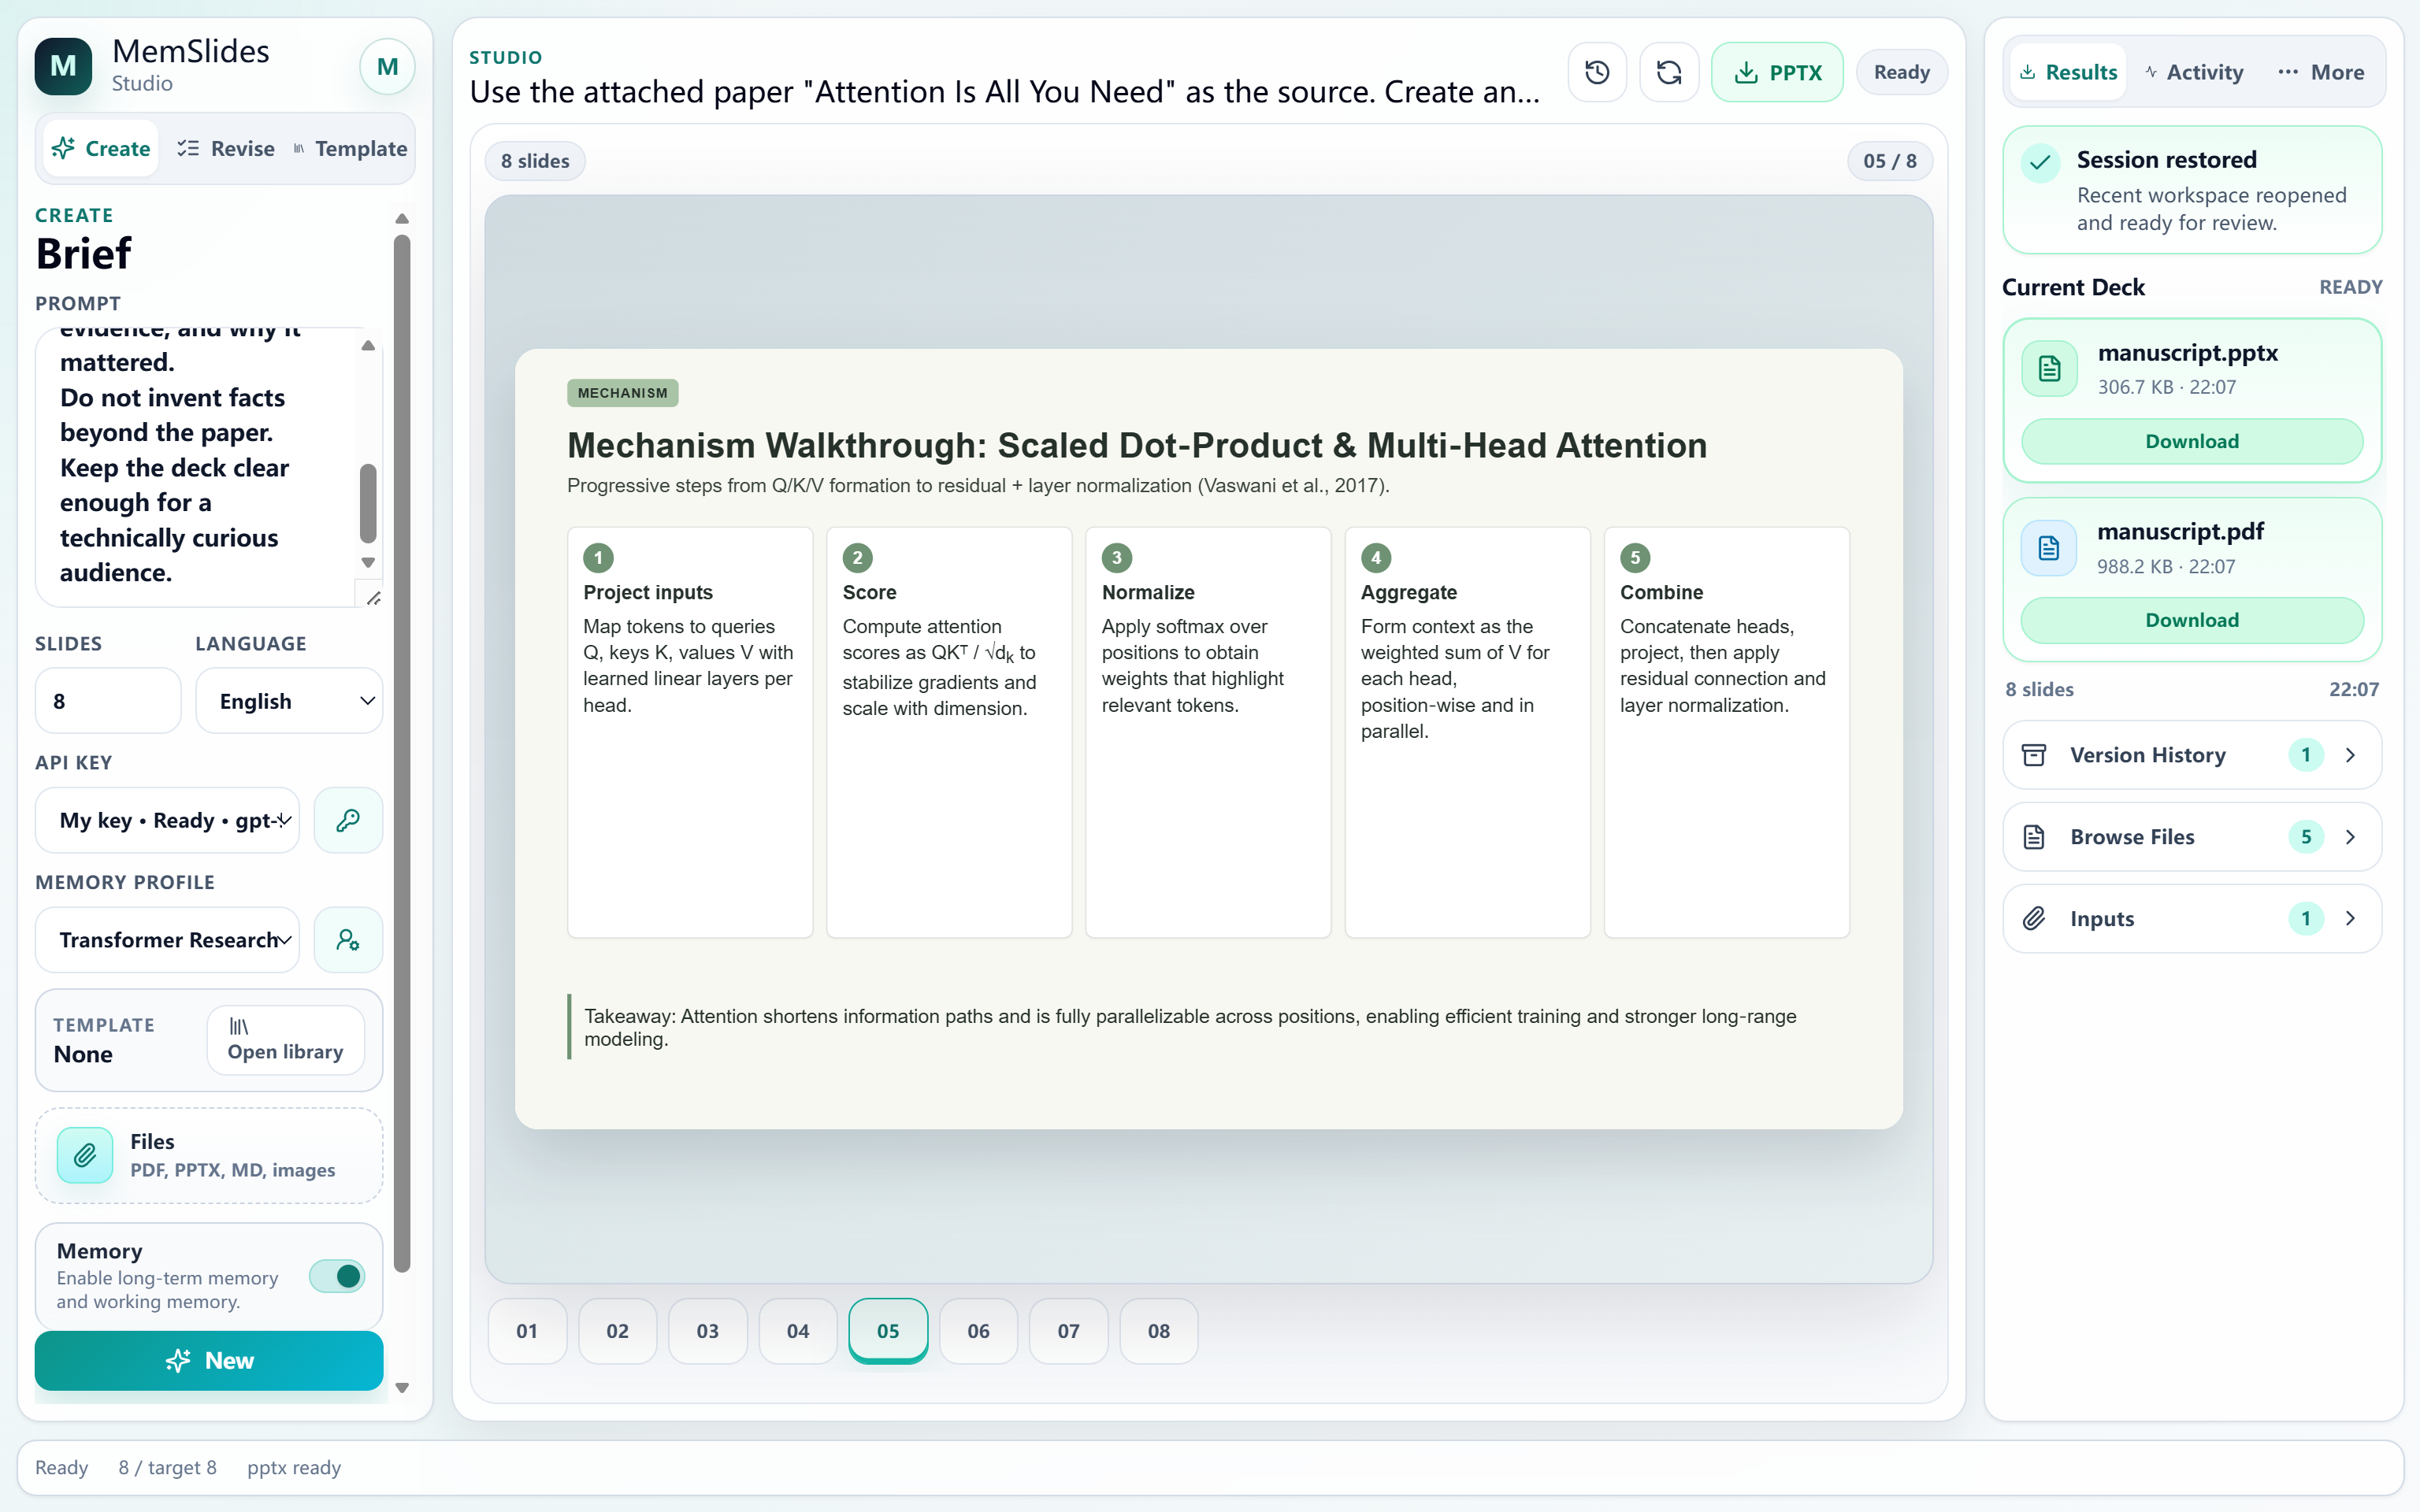This screenshot has width=2420, height=1512.
Task: Click the MECHANISM tag on the slide
Action: pyautogui.click(x=622, y=393)
